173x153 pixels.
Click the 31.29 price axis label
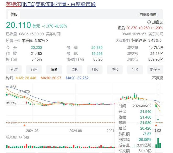10,103
